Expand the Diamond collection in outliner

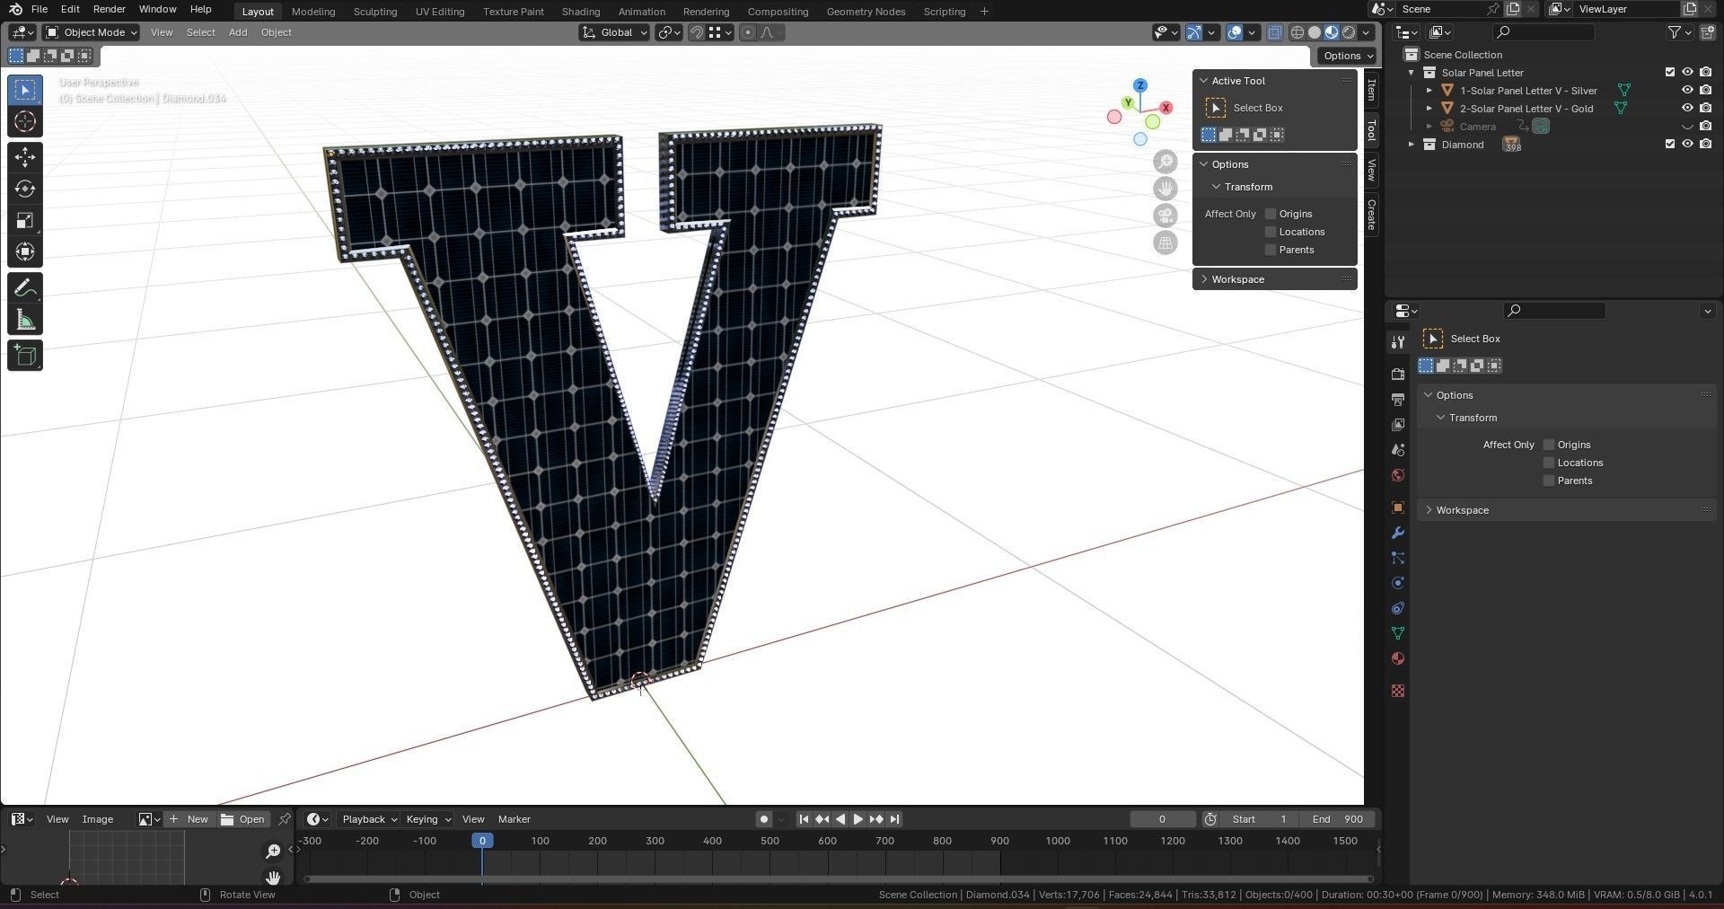(1412, 145)
